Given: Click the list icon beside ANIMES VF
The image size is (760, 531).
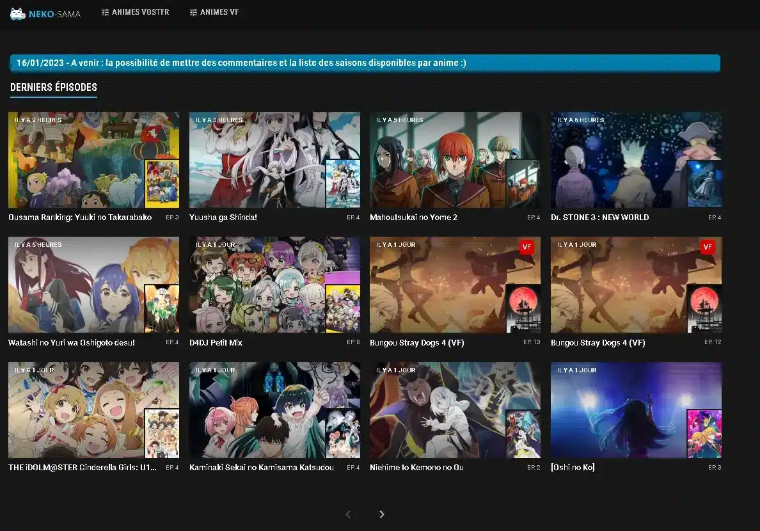Looking at the screenshot, I should coord(193,12).
